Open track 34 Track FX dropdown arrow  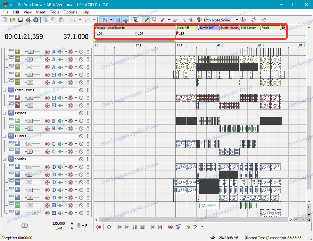tap(66, 213)
